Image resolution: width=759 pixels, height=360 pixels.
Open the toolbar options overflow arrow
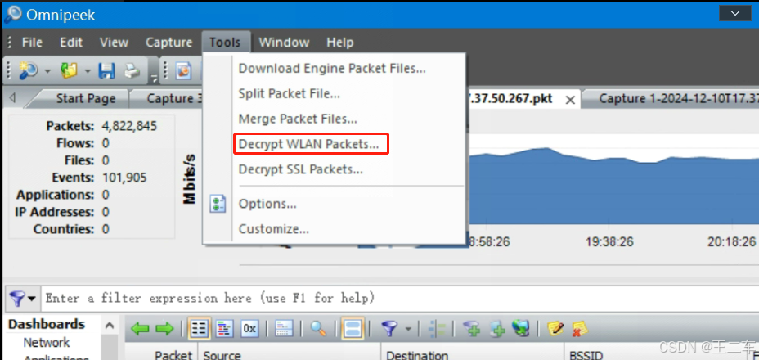(153, 77)
